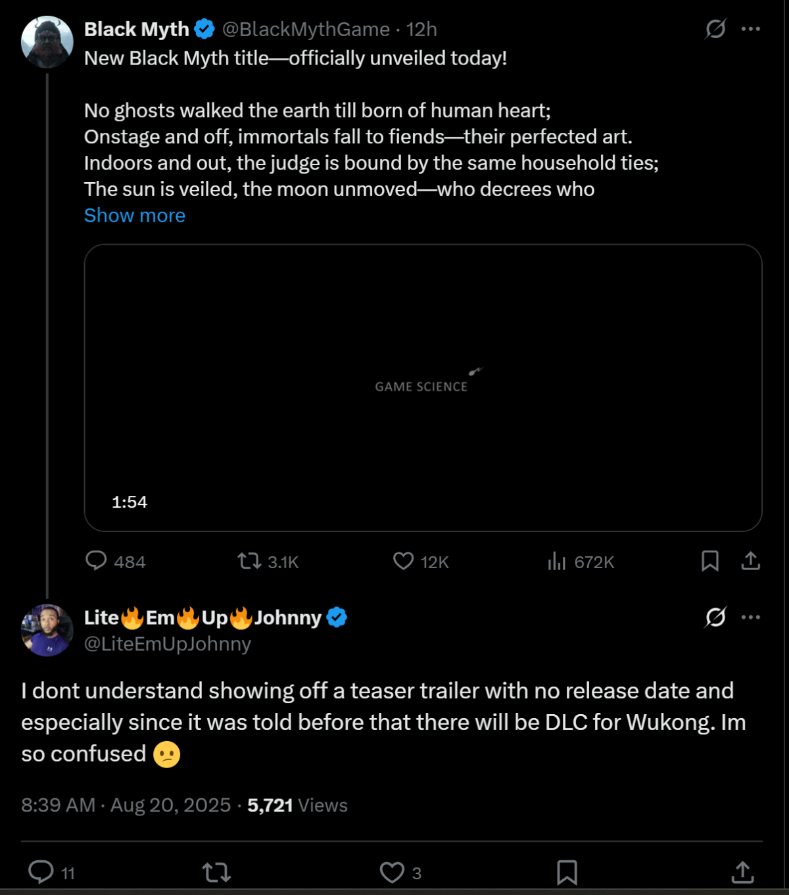Open LiteEmUpJohnny profile picture
Viewport: 789px width, 895px height.
tap(47, 630)
